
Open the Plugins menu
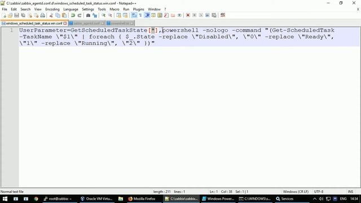point(138,9)
